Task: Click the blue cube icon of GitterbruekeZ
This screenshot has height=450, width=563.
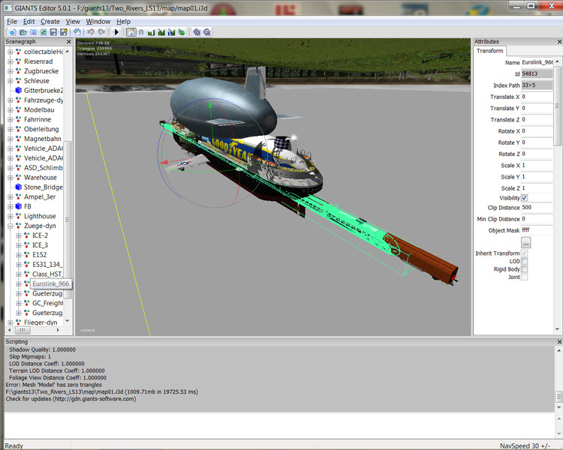Action: point(18,90)
